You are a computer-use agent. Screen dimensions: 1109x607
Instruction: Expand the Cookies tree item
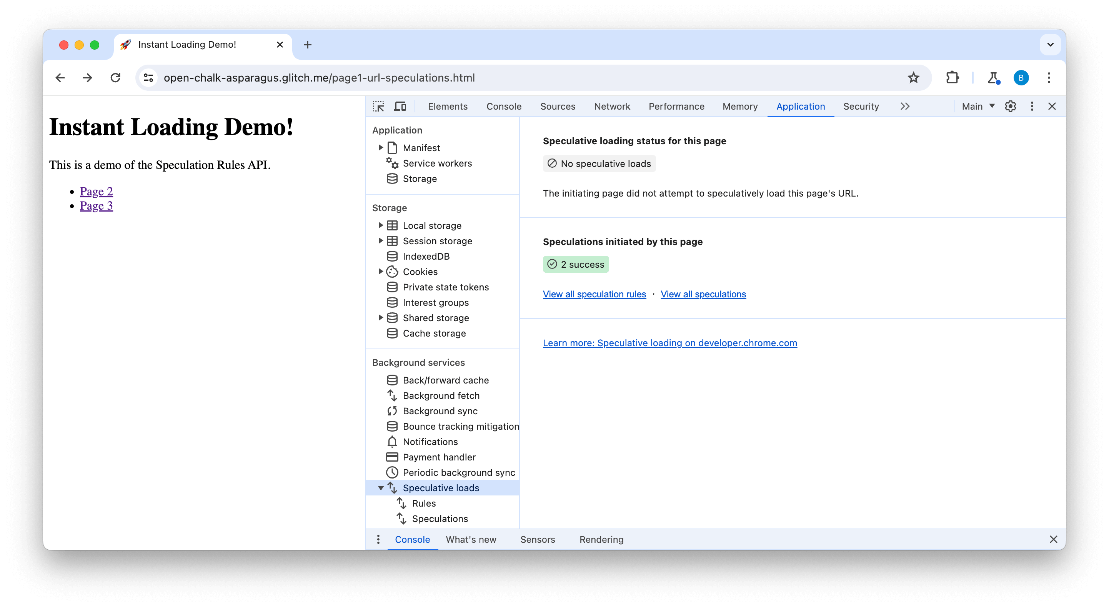click(x=381, y=271)
